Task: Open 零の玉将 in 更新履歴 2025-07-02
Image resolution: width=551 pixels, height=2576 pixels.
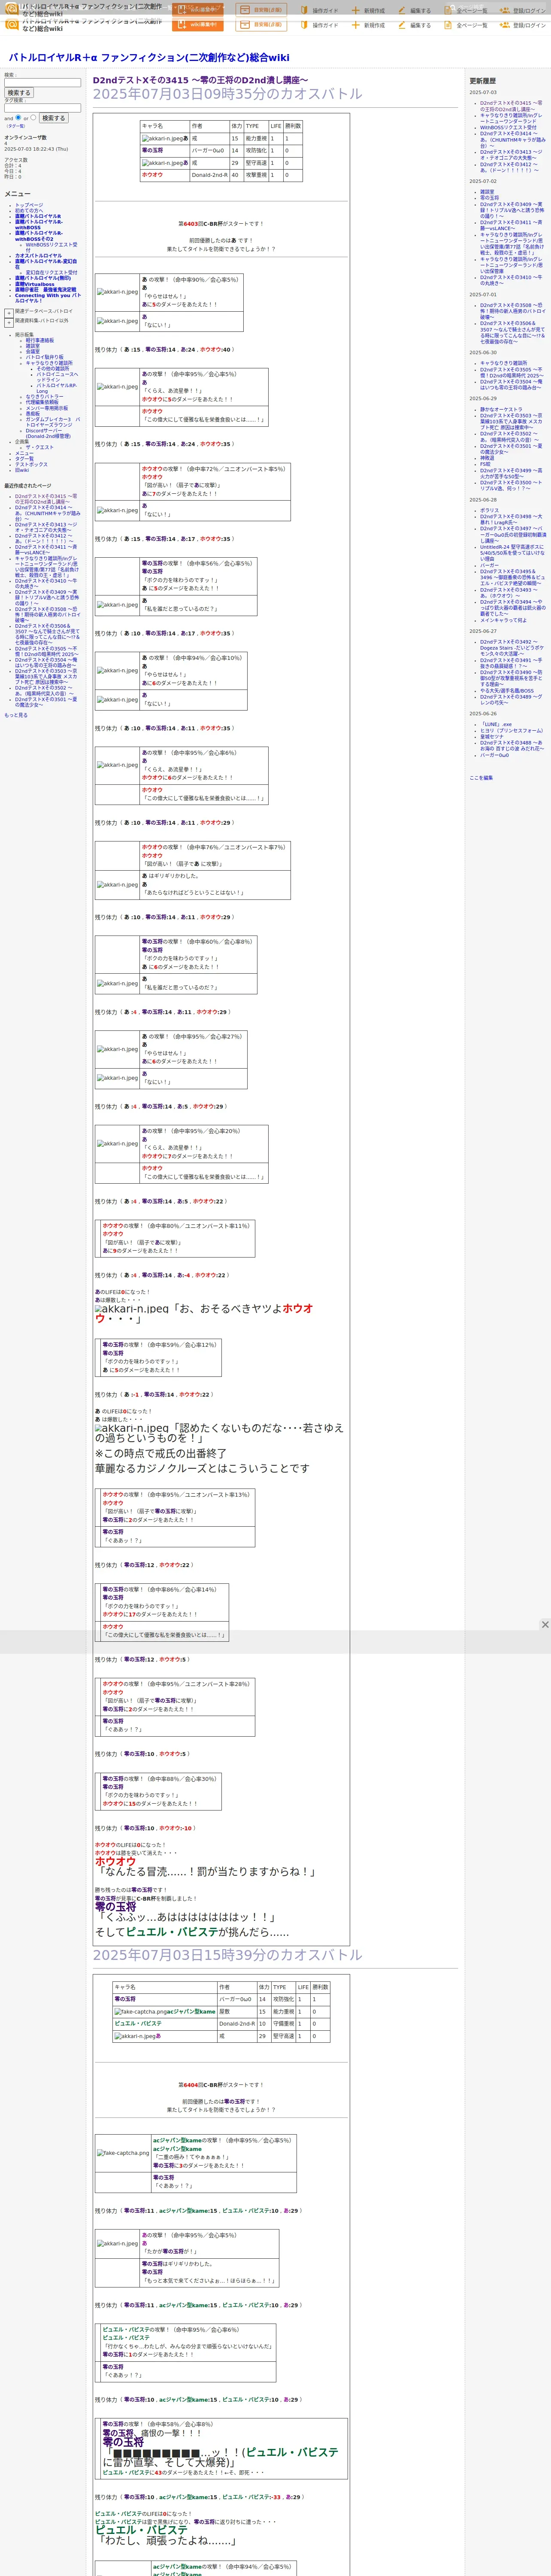Action: pyautogui.click(x=489, y=197)
